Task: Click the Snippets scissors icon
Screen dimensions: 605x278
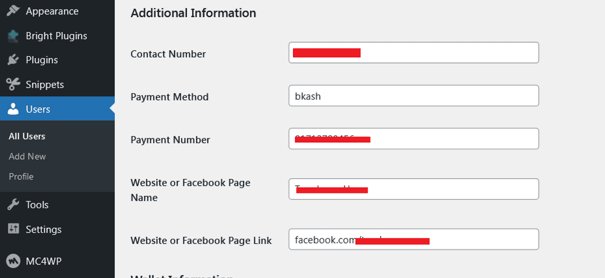Action: [x=14, y=85]
